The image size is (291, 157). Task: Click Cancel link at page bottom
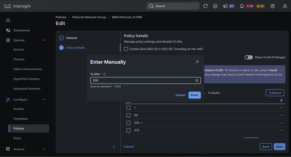(129, 147)
